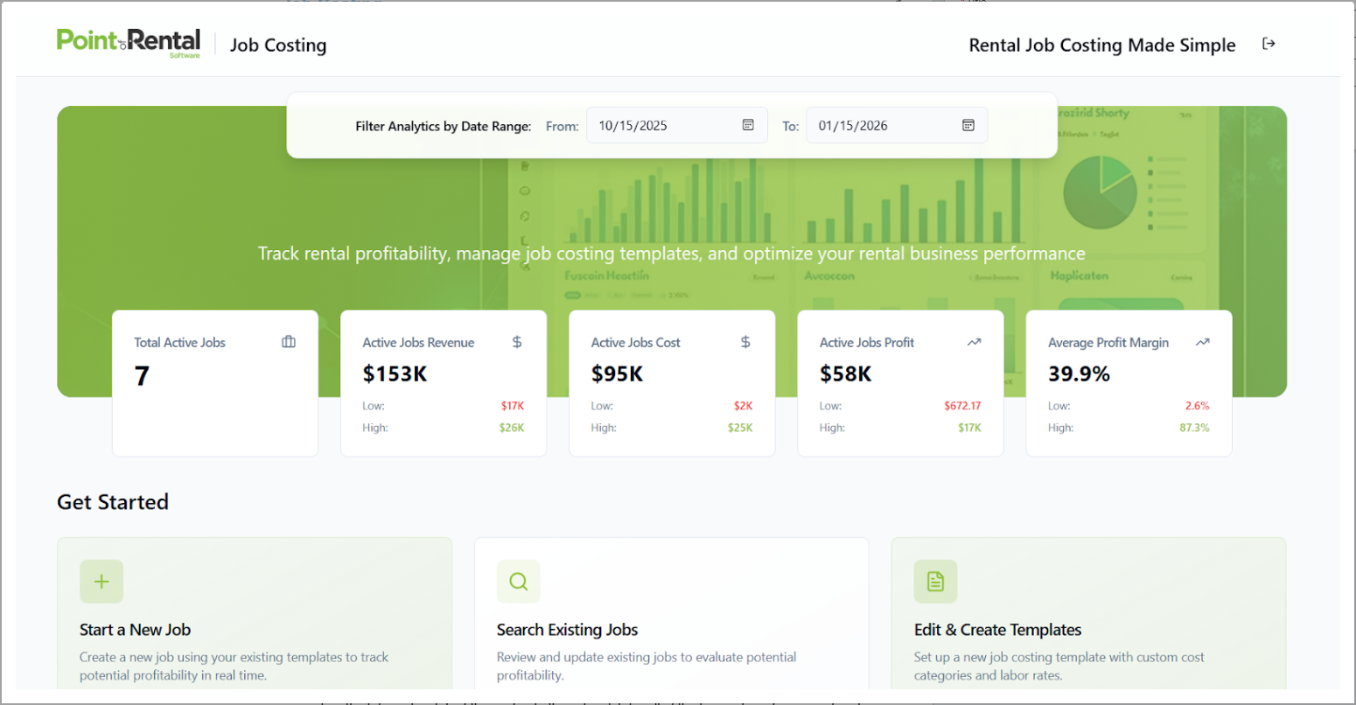
Task: Click the Point of Rental logo
Action: coord(129,42)
